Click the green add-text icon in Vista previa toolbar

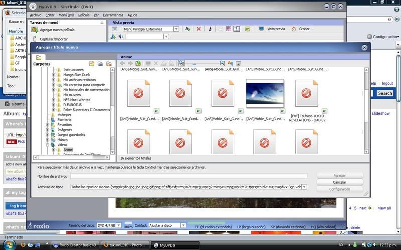[x=188, y=29]
